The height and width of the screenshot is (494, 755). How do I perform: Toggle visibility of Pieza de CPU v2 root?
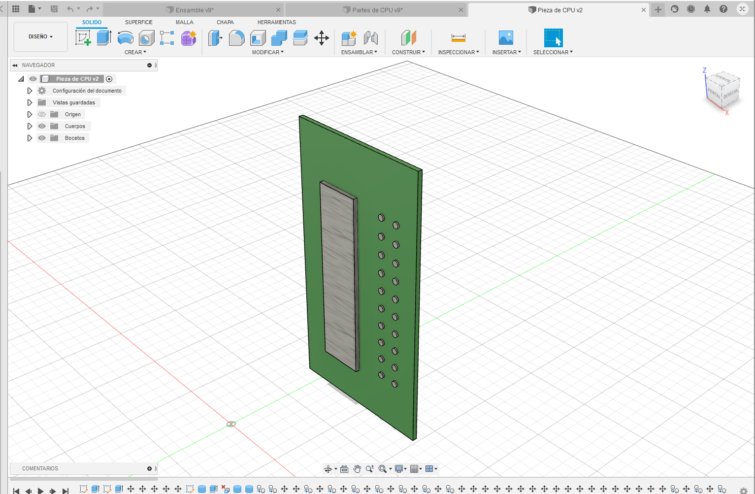33,79
